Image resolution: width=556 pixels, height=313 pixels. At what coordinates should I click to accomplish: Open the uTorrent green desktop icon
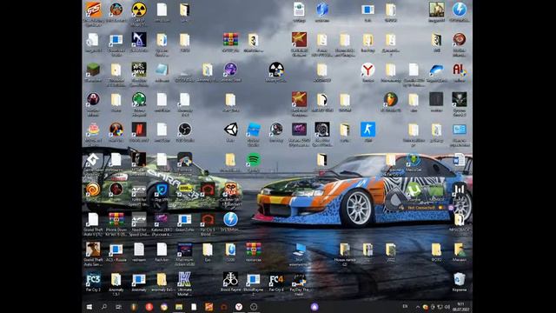414,190
